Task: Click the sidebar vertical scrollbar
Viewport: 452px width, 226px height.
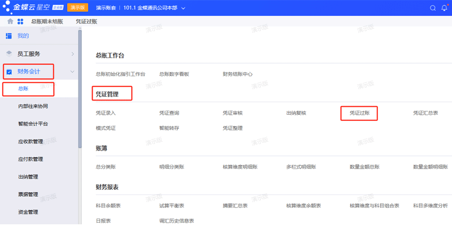Action: pyautogui.click(x=80, y=89)
